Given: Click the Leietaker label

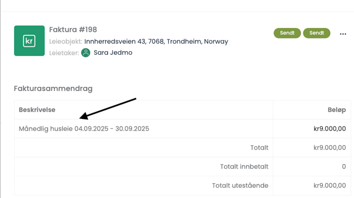Looking at the screenshot, I should tap(64, 53).
